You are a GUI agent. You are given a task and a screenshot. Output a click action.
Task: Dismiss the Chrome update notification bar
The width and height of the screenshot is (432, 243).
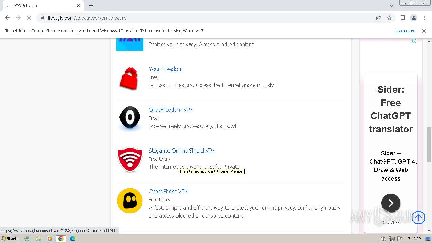(x=424, y=31)
